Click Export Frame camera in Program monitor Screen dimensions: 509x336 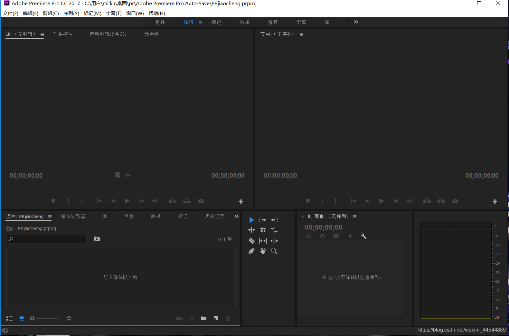(455, 201)
